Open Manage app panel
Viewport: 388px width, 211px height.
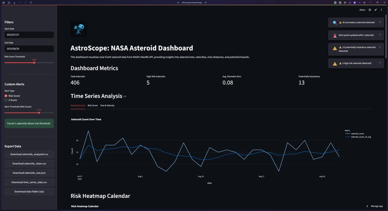click(x=377, y=206)
